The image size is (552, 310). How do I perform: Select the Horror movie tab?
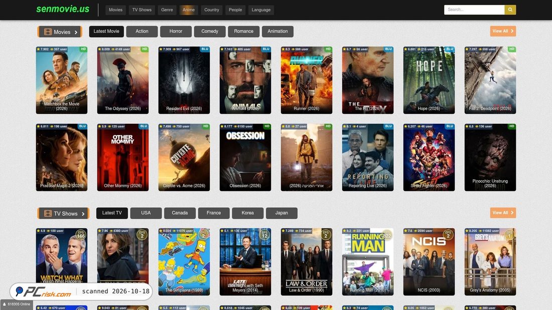pos(176,31)
